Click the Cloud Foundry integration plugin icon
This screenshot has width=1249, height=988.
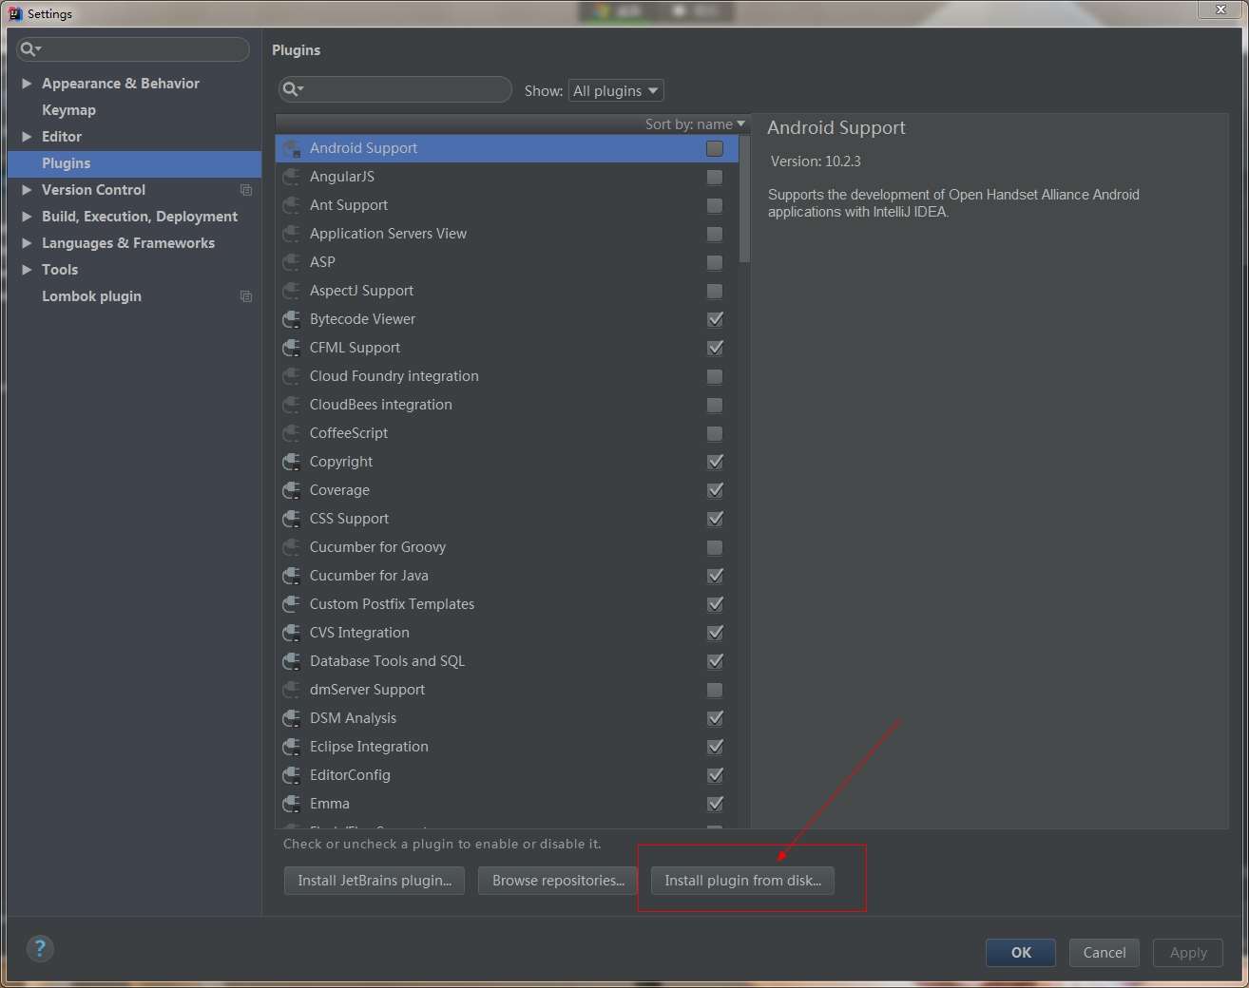[292, 376]
